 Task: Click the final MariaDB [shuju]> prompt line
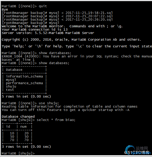[x=18, y=153]
